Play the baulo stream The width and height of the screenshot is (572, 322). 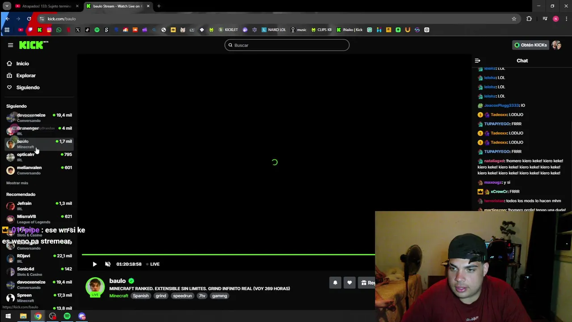pyautogui.click(x=95, y=264)
